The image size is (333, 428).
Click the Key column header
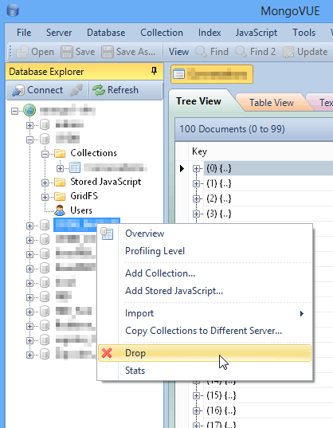[x=199, y=151]
